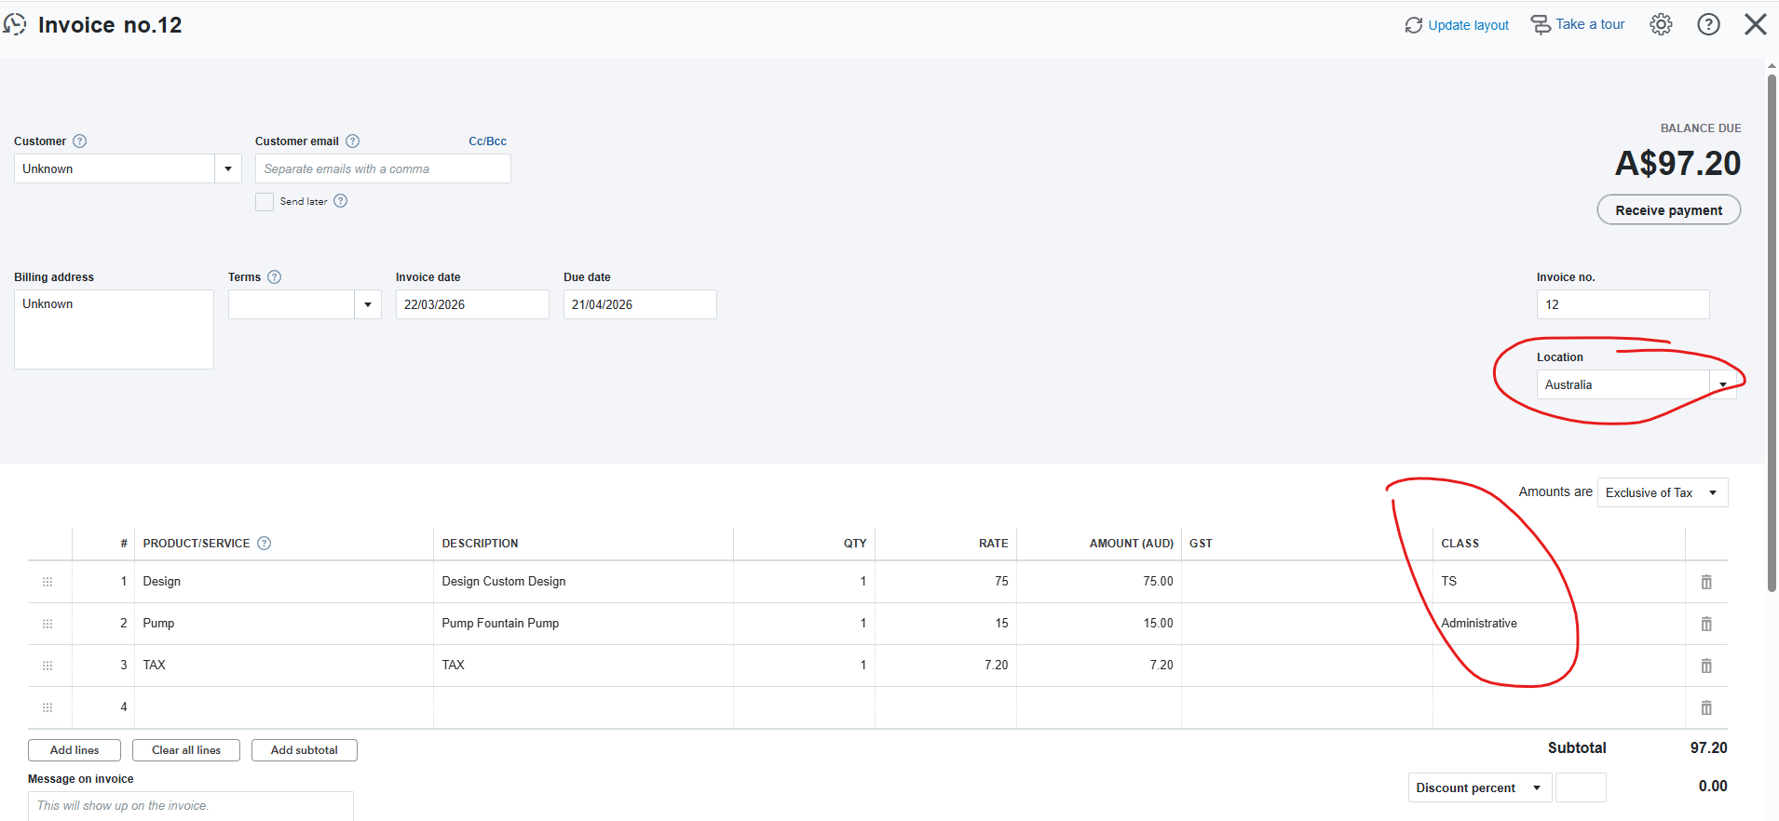This screenshot has height=821, width=1779.
Task: Click the Clear all lines button
Action: 186,750
